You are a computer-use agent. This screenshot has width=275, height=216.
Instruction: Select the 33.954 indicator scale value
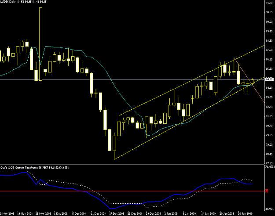(270, 209)
